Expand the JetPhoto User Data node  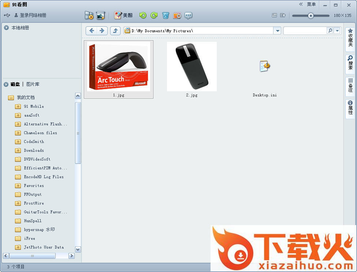coord(18,247)
